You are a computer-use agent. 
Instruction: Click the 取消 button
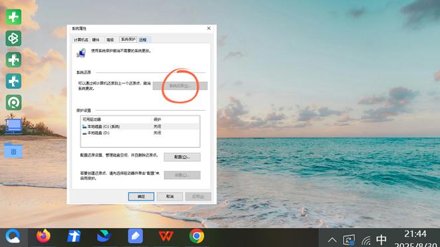[x=170, y=197]
